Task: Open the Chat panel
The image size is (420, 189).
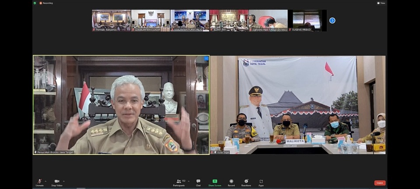Action: (x=198, y=182)
